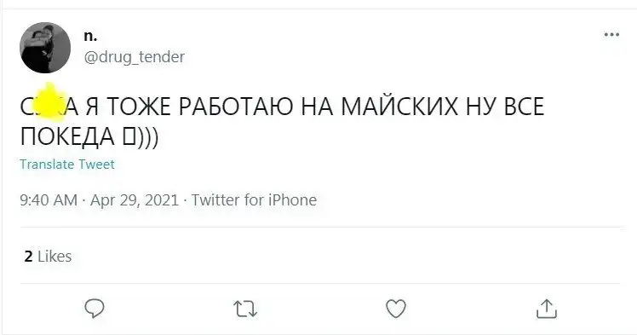Like the tweet with the heart icon
Screen dimensions: 637x335
click(396, 309)
